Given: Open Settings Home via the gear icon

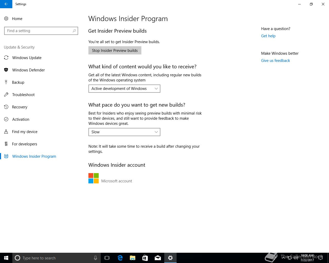Looking at the screenshot, I should tap(6, 19).
